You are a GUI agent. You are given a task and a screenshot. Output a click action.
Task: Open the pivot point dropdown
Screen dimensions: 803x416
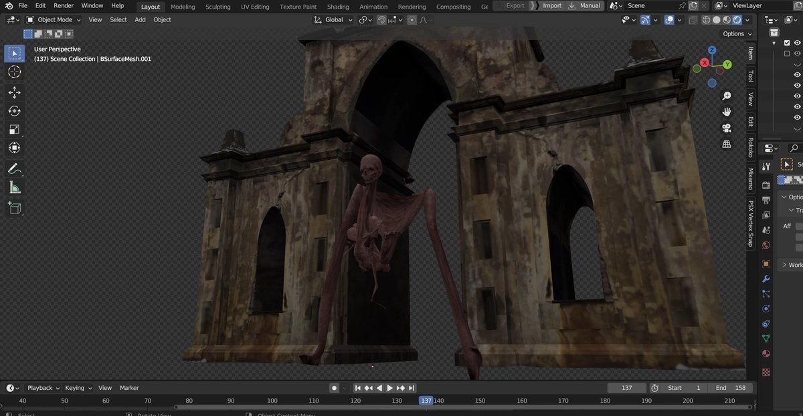point(365,19)
